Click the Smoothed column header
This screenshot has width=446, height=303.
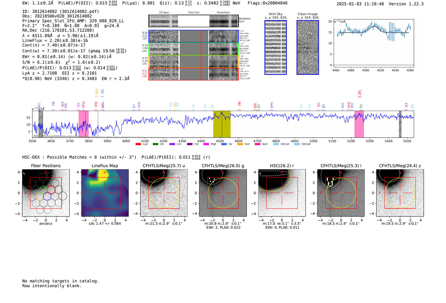point(223,13)
